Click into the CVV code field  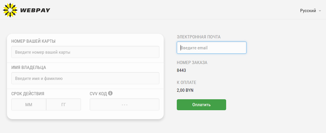tap(125, 105)
